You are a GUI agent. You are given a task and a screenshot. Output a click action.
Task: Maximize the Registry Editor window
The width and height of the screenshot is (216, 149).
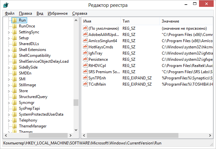coord(195,4)
